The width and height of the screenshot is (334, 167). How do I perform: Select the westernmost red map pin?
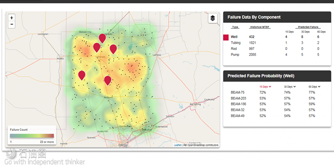point(82,75)
